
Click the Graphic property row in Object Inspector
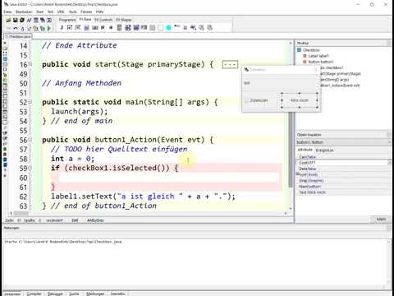pos(344,181)
